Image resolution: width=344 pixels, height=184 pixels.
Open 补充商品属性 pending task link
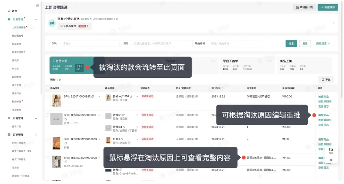point(75,26)
